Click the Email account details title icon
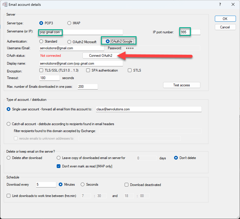Image resolution: width=240 pixels, height=219 pixels. tap(5, 5)
